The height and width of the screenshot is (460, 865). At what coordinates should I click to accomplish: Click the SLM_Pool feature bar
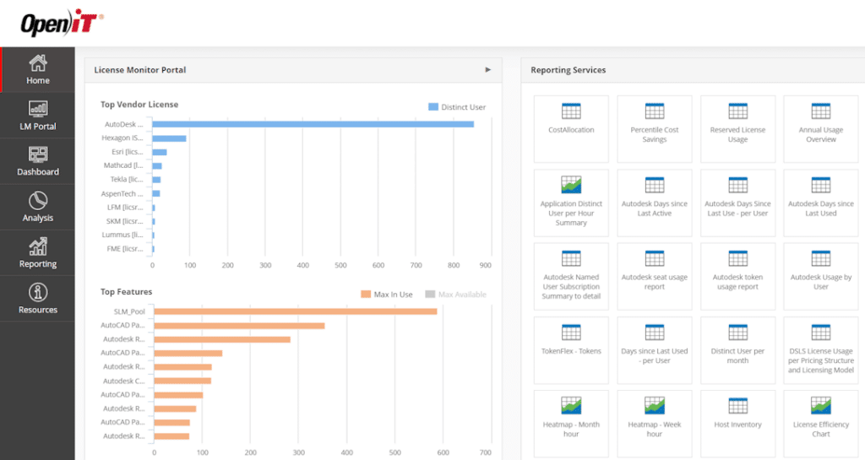pyautogui.click(x=295, y=311)
